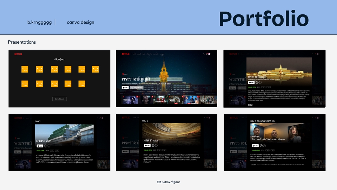This screenshot has height=190, width=337.
Task: Select the last smiley avatar in the top profile row
Action: [95, 69]
